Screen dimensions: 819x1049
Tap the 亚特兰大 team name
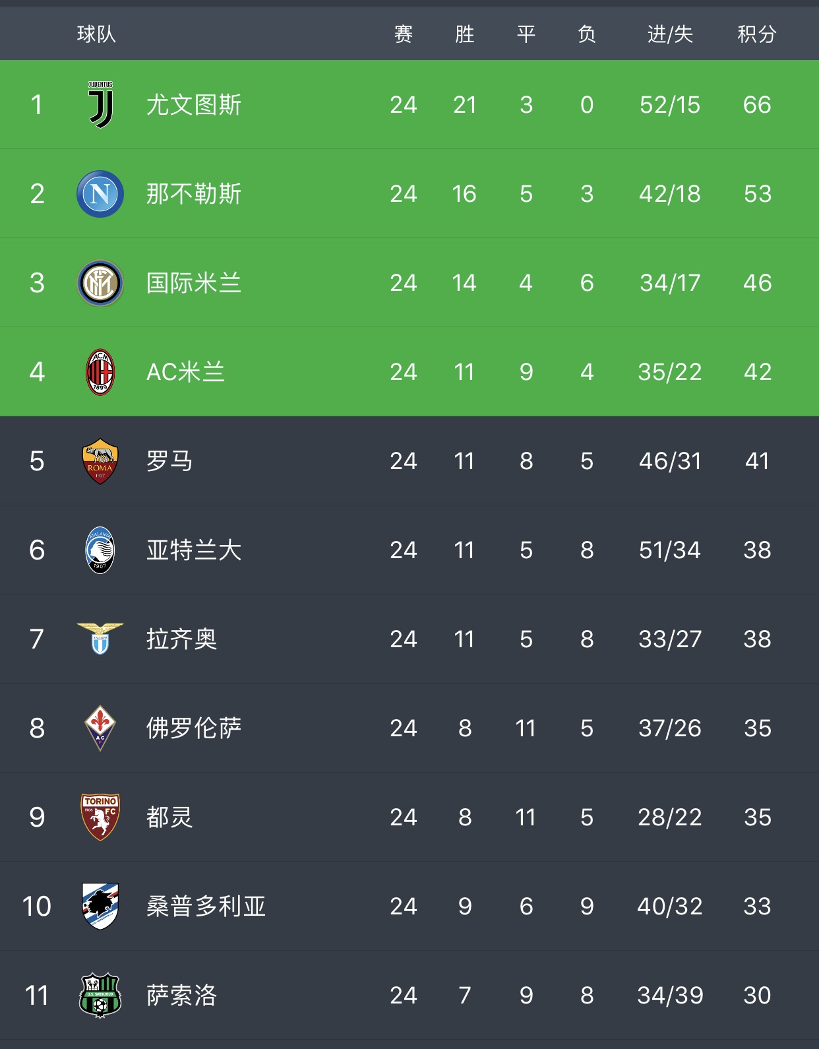pos(194,550)
